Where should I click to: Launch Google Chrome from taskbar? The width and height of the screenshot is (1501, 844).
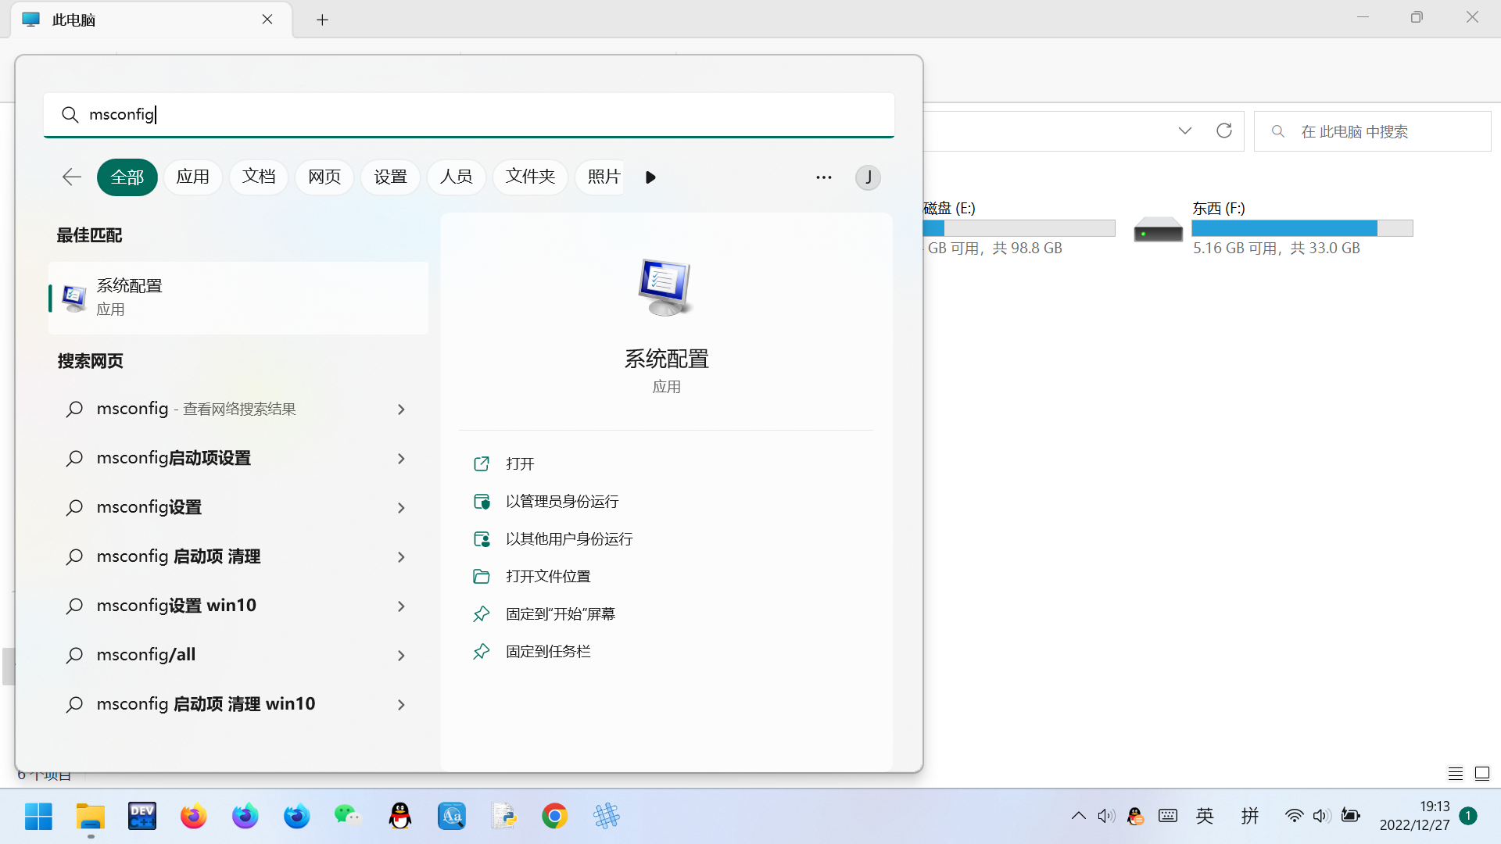click(554, 816)
